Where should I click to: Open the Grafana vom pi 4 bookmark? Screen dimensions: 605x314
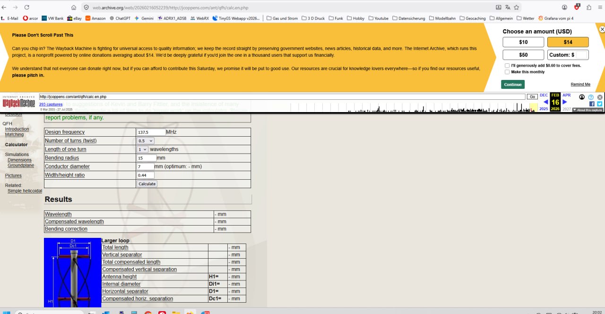[556, 18]
